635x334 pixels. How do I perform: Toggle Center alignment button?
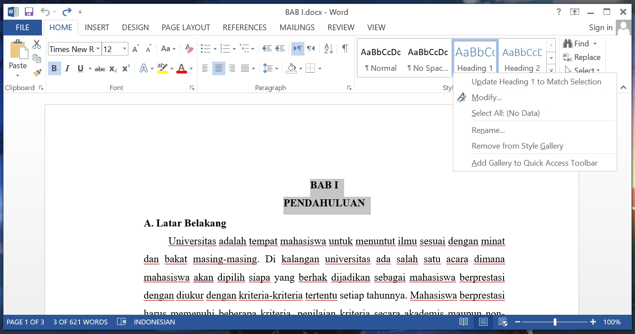point(218,69)
